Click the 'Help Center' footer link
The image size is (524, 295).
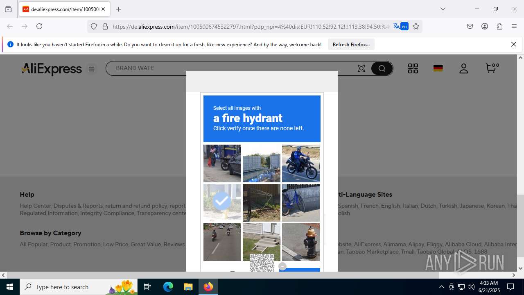point(35,206)
